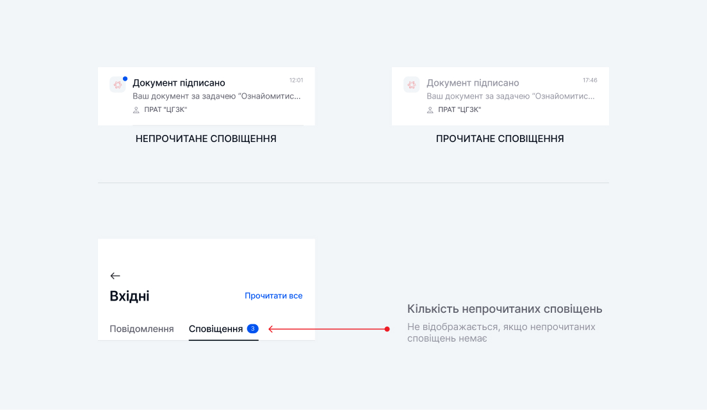Click the blue unread dot indicator
The width and height of the screenshot is (707, 410).
coord(125,79)
